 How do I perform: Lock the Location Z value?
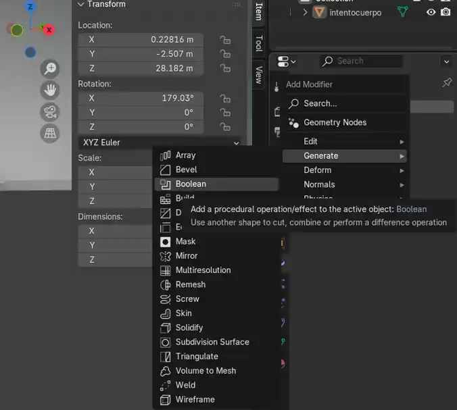click(225, 68)
